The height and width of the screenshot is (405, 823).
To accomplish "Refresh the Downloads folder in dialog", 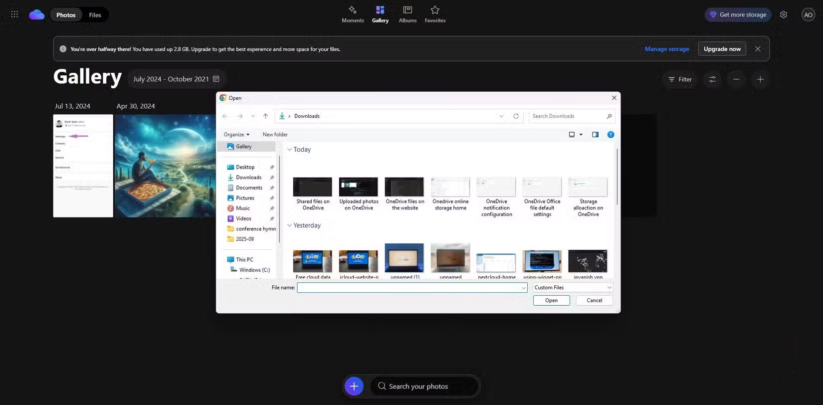I will pyautogui.click(x=516, y=116).
